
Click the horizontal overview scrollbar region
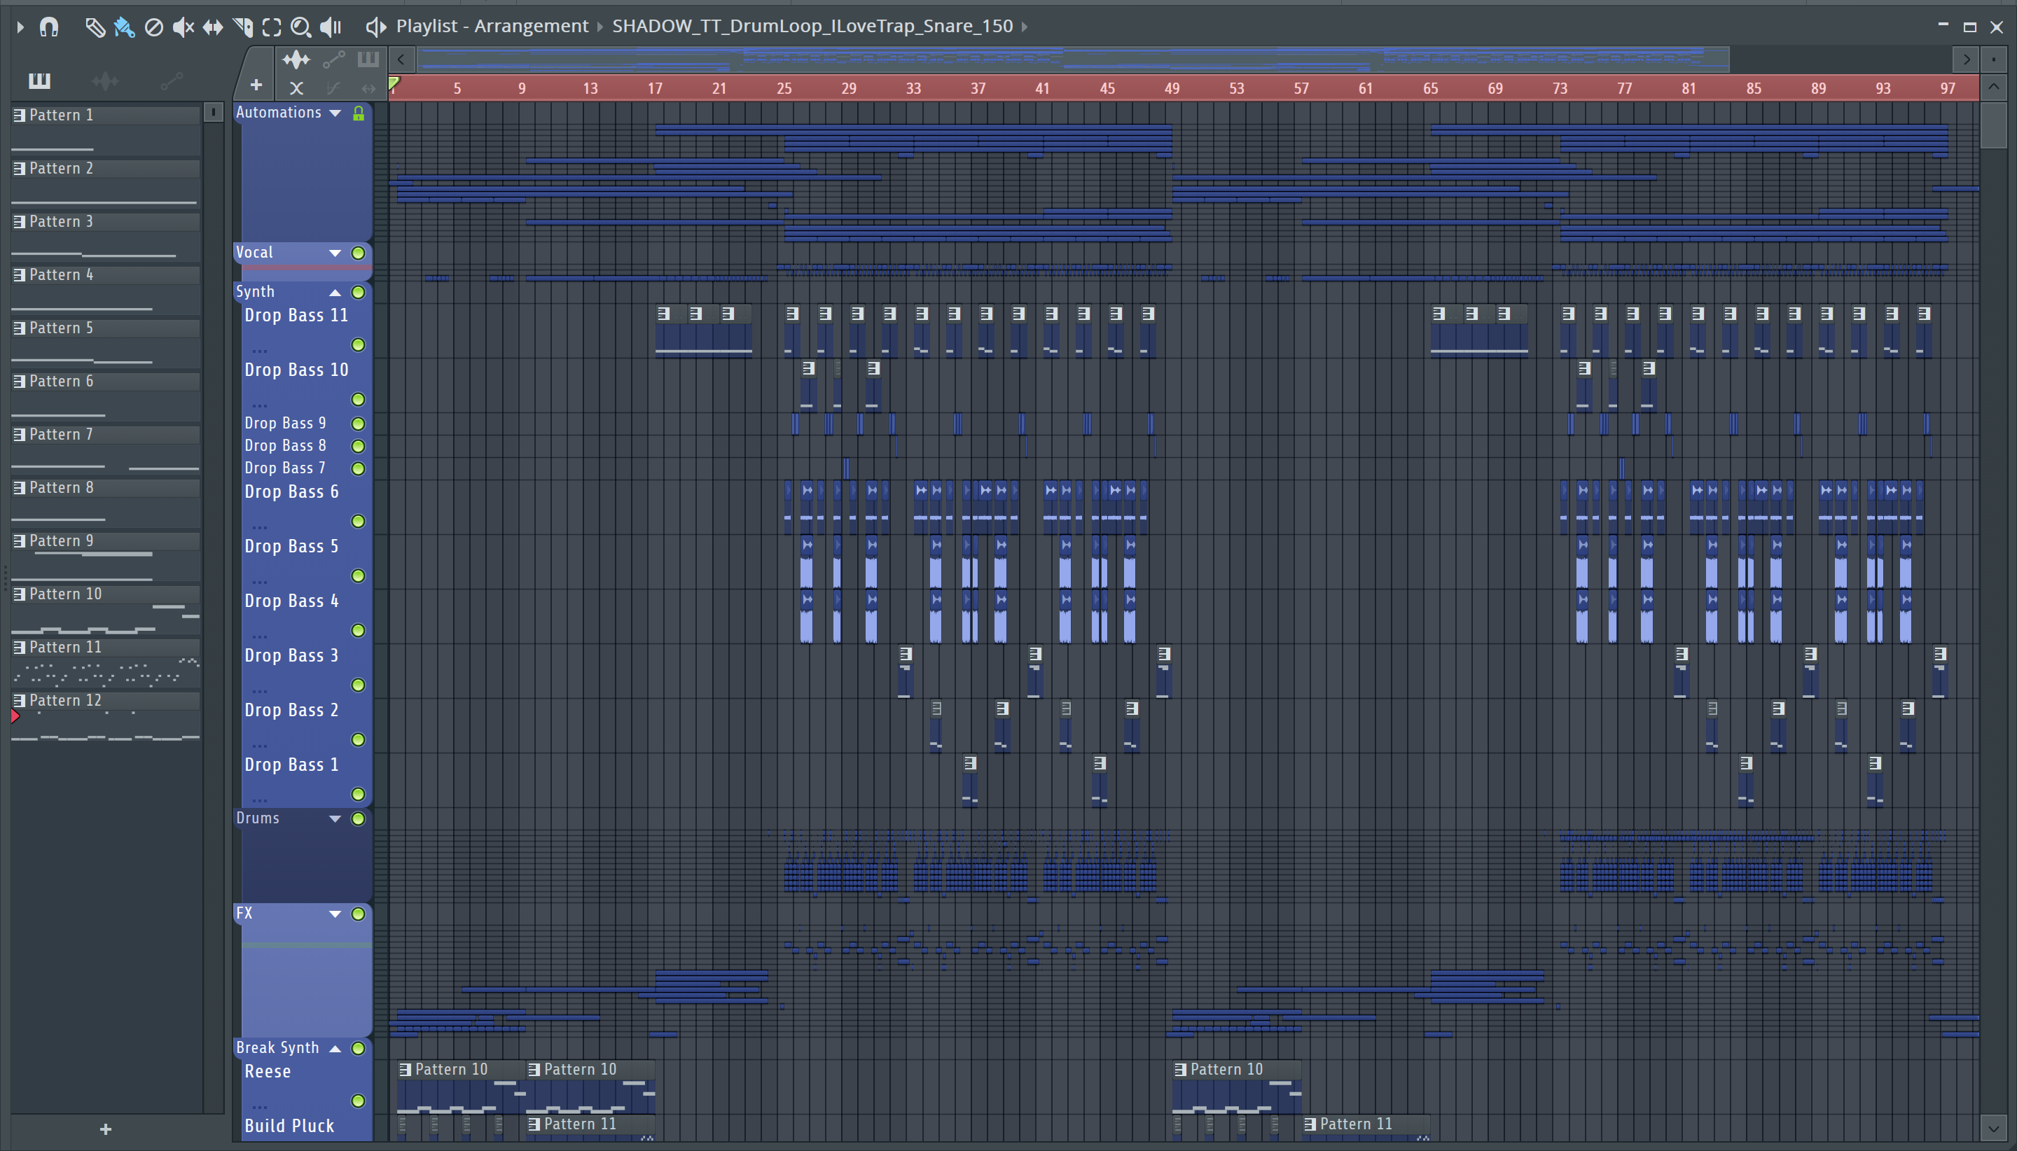(1073, 60)
